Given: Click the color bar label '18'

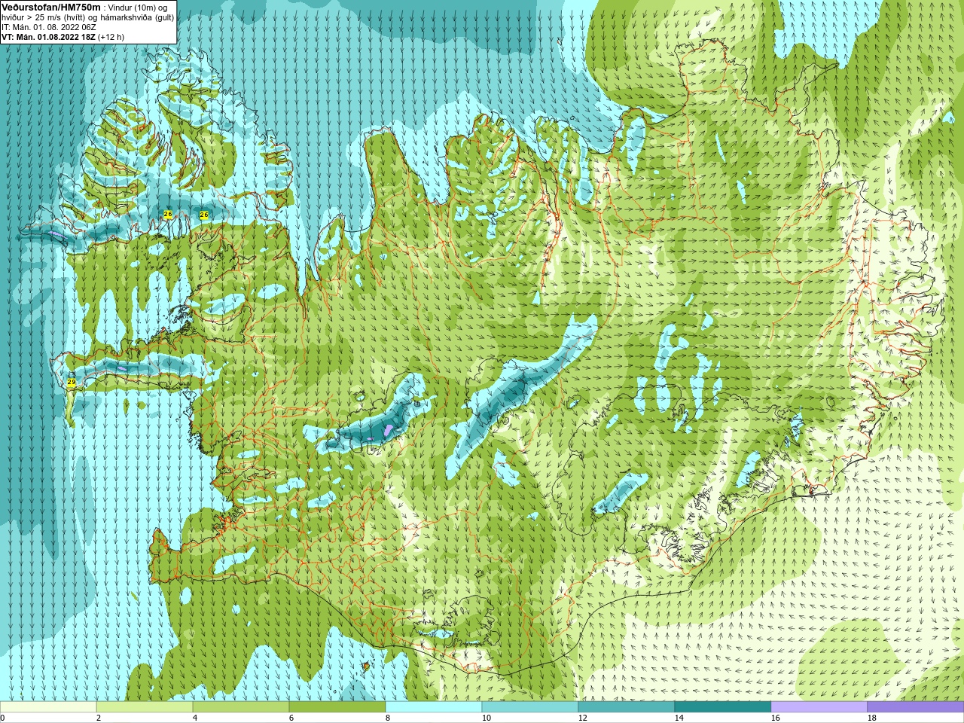Looking at the screenshot, I should pyautogui.click(x=872, y=718).
